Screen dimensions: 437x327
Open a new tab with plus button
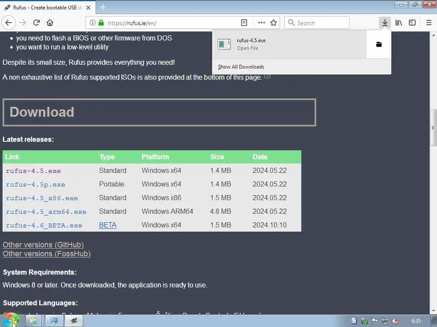click(103, 7)
